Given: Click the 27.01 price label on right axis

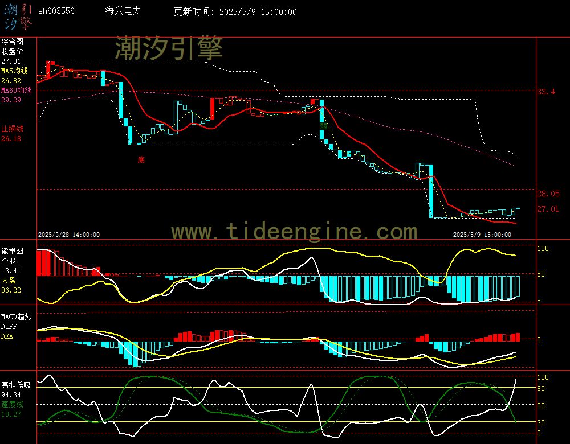Looking at the screenshot, I should tap(548, 209).
